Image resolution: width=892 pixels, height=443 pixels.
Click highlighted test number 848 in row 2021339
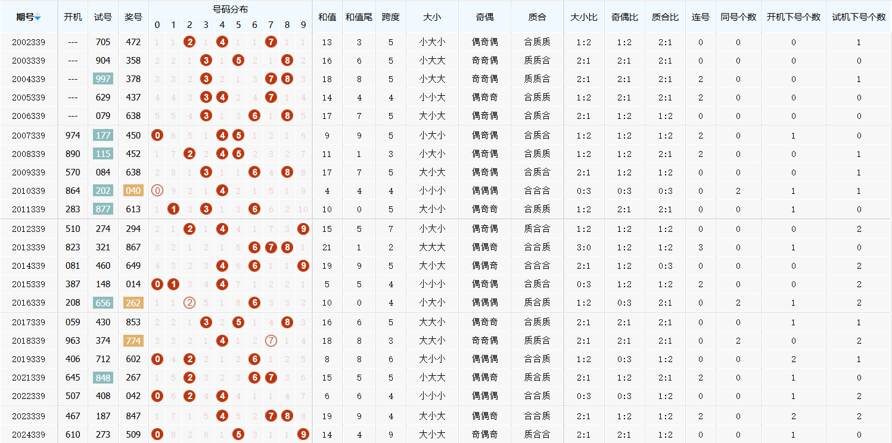tap(103, 378)
